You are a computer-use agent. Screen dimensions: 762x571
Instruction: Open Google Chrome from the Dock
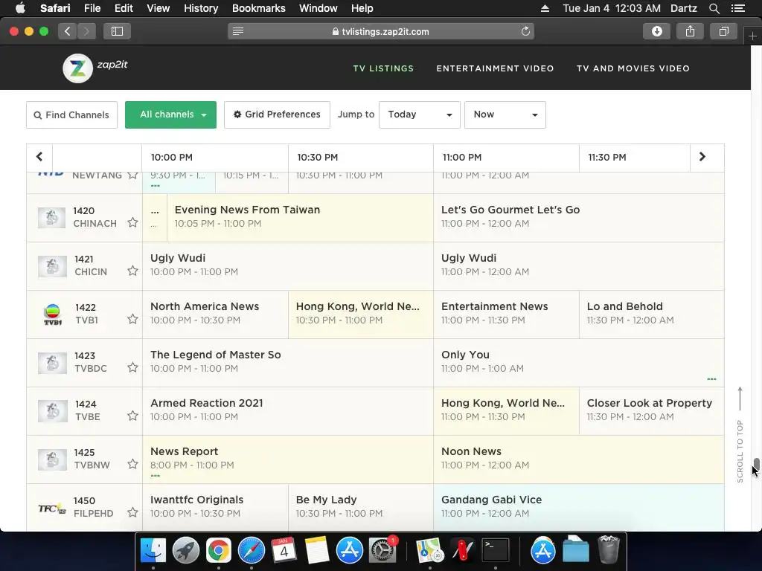click(x=218, y=551)
